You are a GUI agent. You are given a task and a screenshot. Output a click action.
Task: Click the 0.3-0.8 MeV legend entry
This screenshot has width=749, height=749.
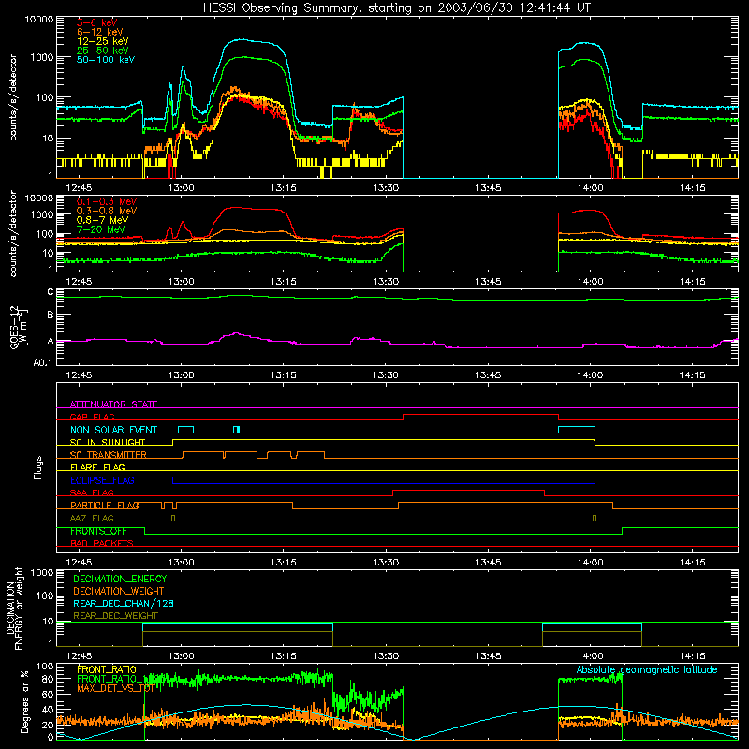(107, 211)
